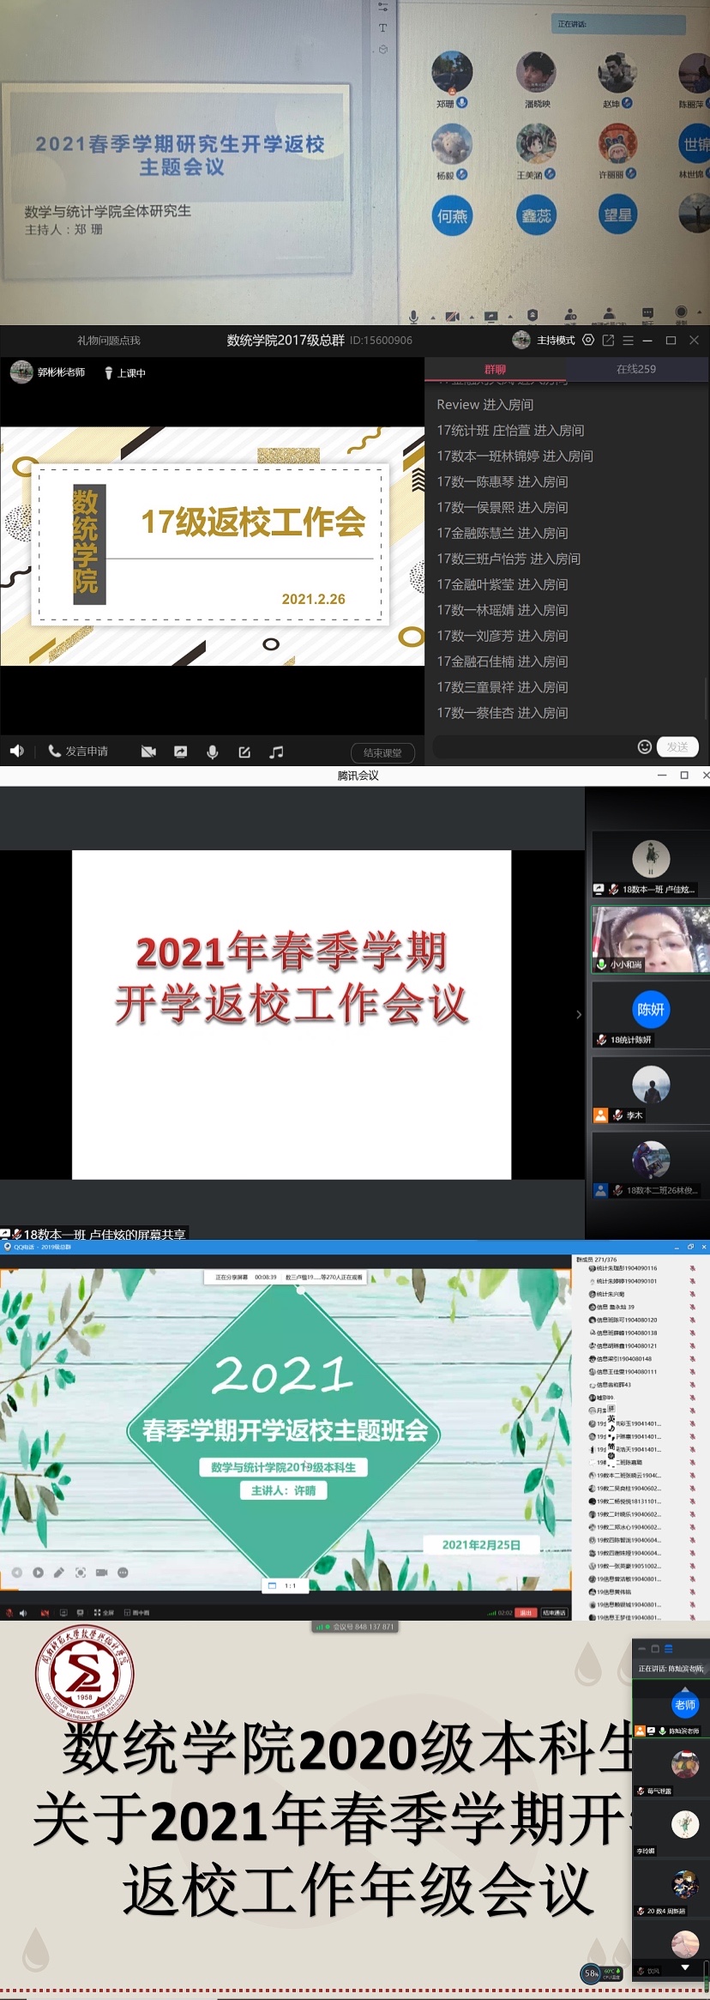
Task: Expand the arrow beside the microphone in the top meeting
Action: [432, 317]
